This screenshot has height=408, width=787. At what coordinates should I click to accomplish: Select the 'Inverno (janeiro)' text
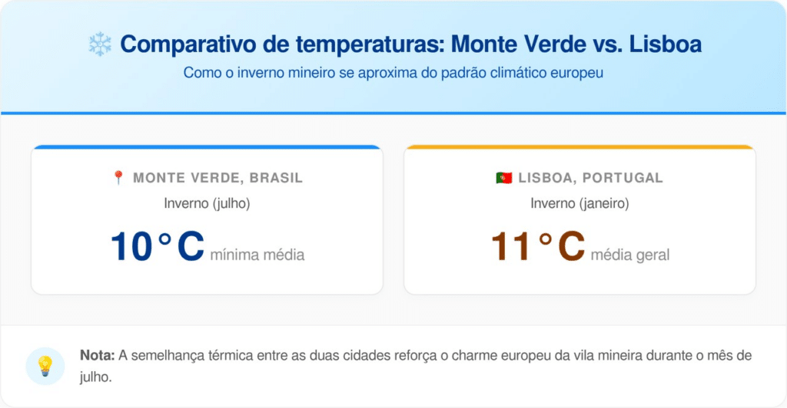[x=579, y=203]
